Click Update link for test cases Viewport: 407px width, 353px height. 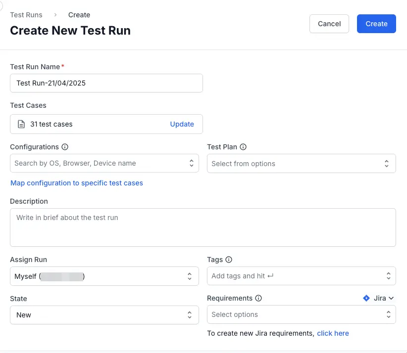[182, 124]
